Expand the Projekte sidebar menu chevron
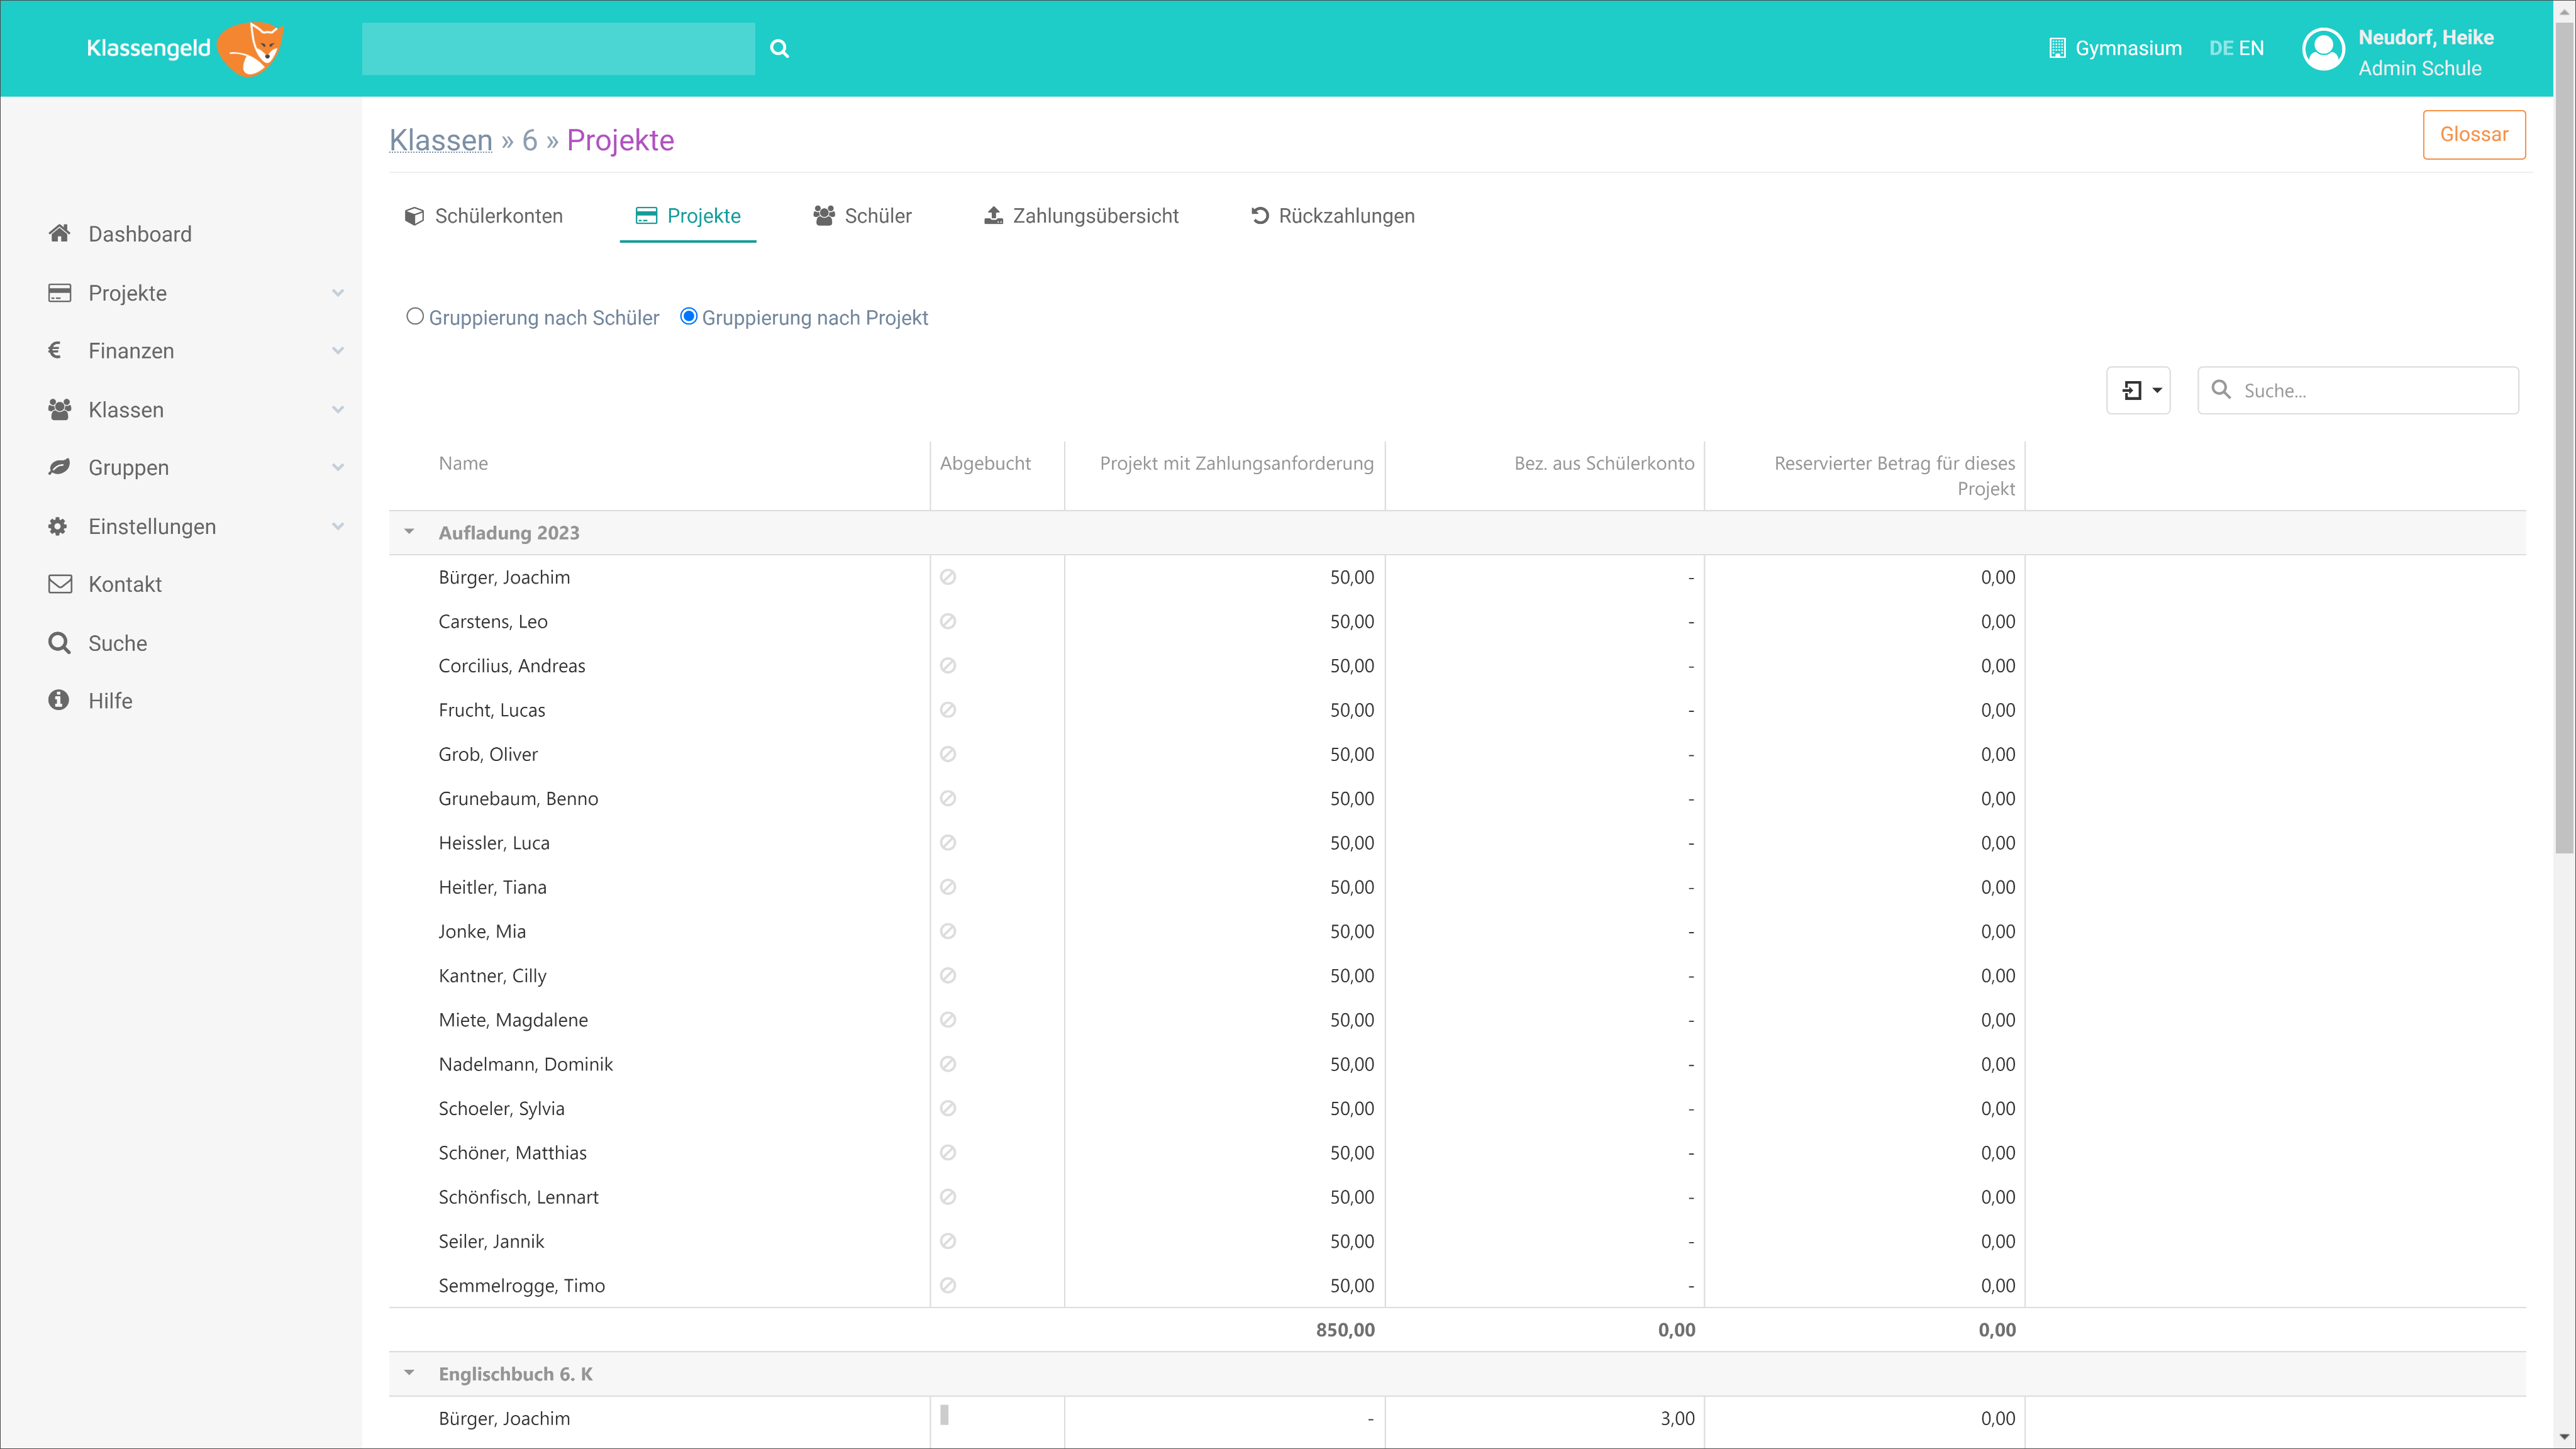This screenshot has width=2576, height=1449. click(338, 293)
